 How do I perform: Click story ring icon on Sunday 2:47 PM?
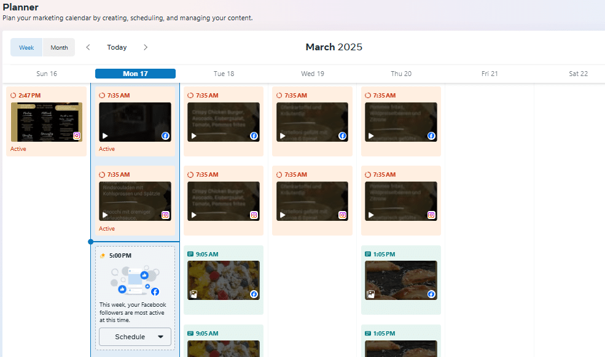click(14, 96)
